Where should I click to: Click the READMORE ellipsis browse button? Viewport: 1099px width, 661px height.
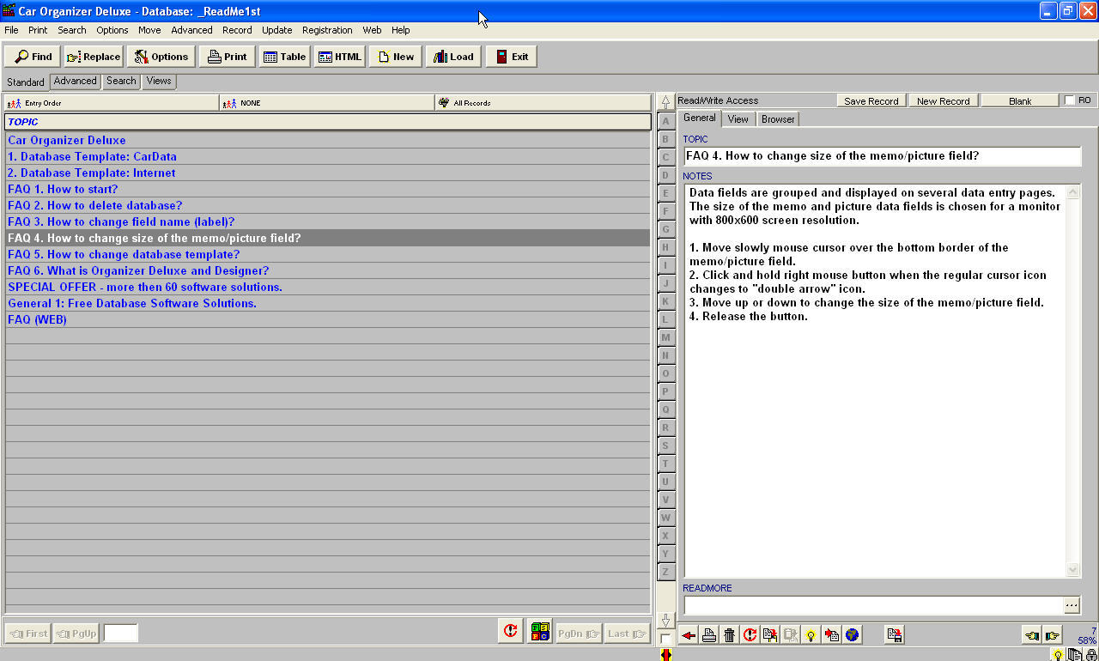(x=1072, y=605)
